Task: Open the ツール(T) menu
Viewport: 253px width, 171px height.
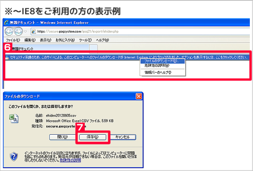Action: click(x=85, y=40)
